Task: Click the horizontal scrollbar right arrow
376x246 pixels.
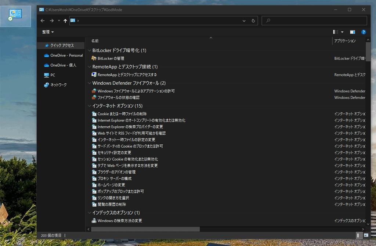Action: 363,229
